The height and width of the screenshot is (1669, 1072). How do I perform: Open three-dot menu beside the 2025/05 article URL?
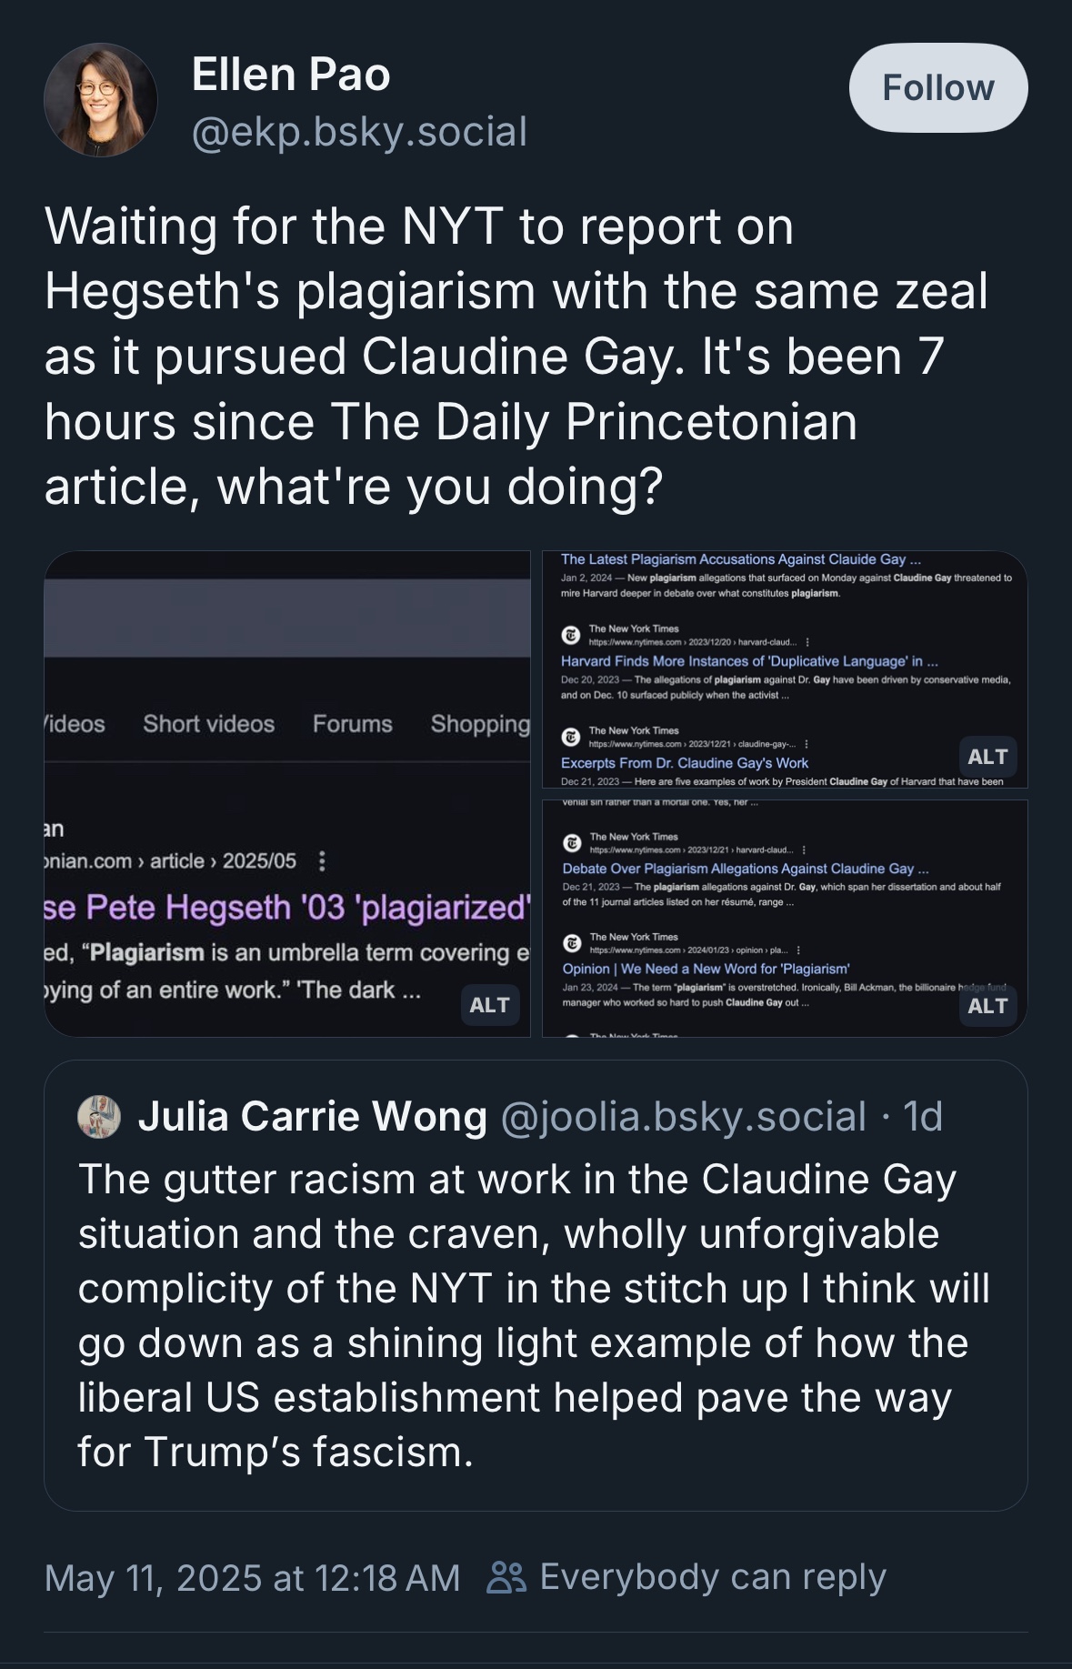pyautogui.click(x=322, y=860)
